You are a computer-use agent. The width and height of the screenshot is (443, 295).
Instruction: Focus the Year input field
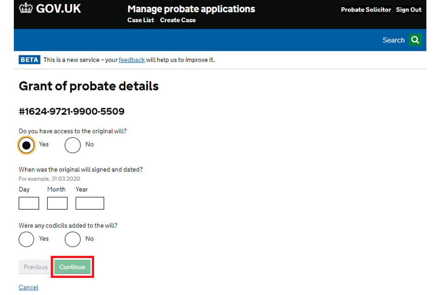[90, 203]
